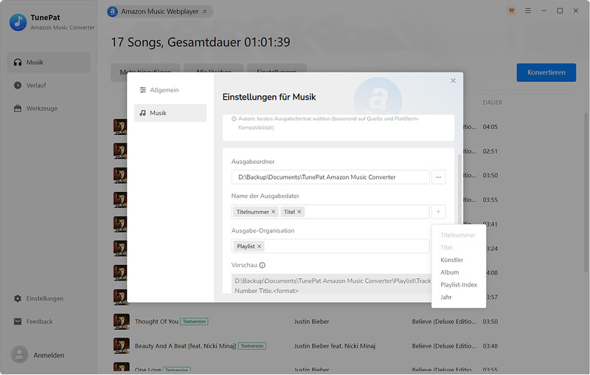
Task: Click the Vorschau info icon
Action: pos(263,265)
